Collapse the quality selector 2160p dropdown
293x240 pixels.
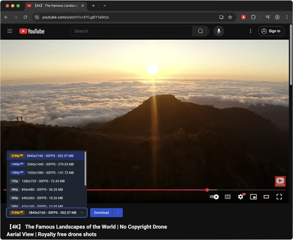point(82,213)
